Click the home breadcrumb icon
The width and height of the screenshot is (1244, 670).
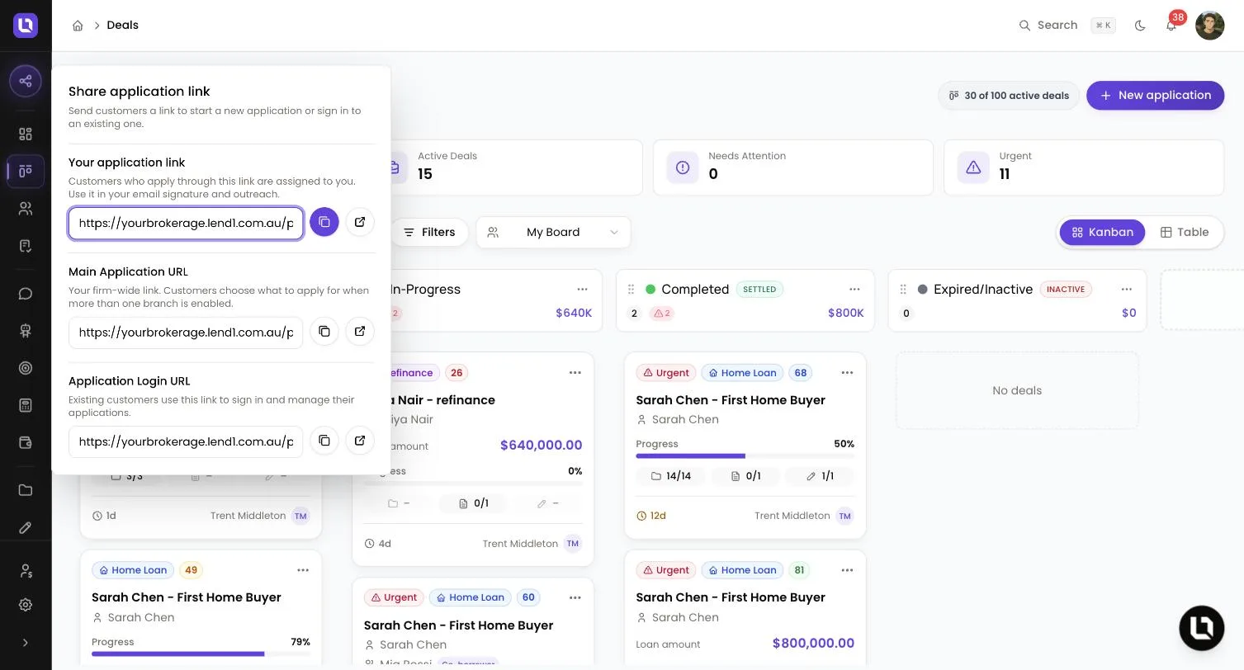coord(78,26)
